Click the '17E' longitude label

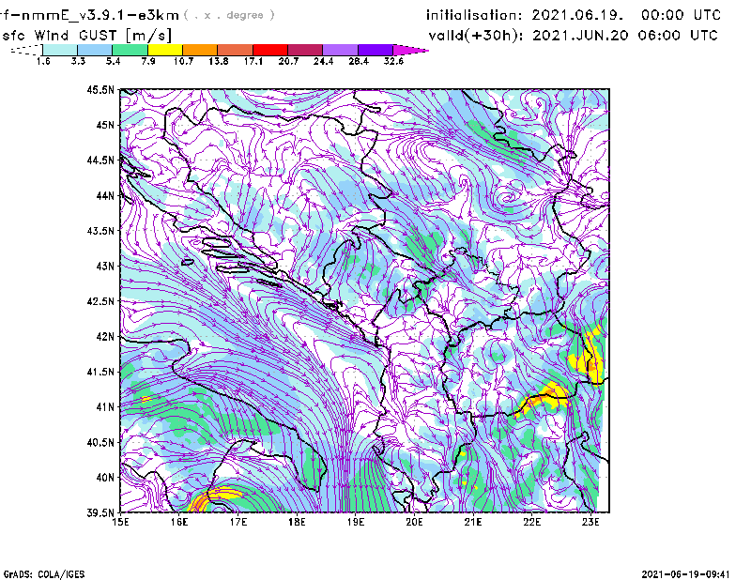point(238,522)
